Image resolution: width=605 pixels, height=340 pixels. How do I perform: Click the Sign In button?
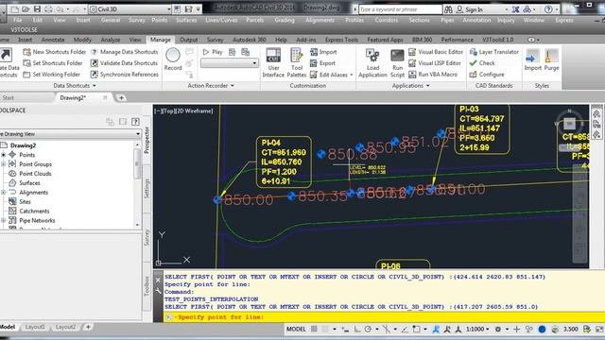(470, 9)
